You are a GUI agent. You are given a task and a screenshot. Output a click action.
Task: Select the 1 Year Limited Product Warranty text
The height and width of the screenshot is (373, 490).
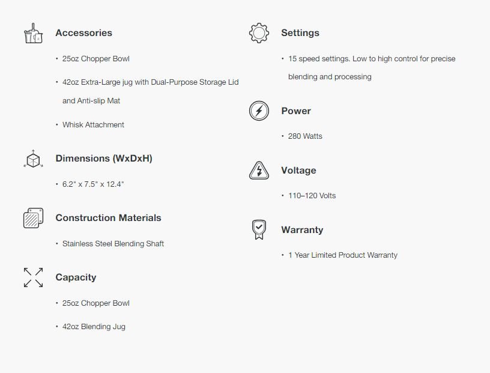(x=342, y=255)
